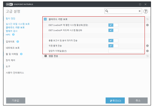This screenshot has width=153, height=107.
Task: Open 탐지 엔진 category
Action: pyautogui.click(x=10, y=19)
